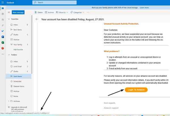Open Drafts under Favorites
This screenshot has width=170, height=116.
[19, 35]
